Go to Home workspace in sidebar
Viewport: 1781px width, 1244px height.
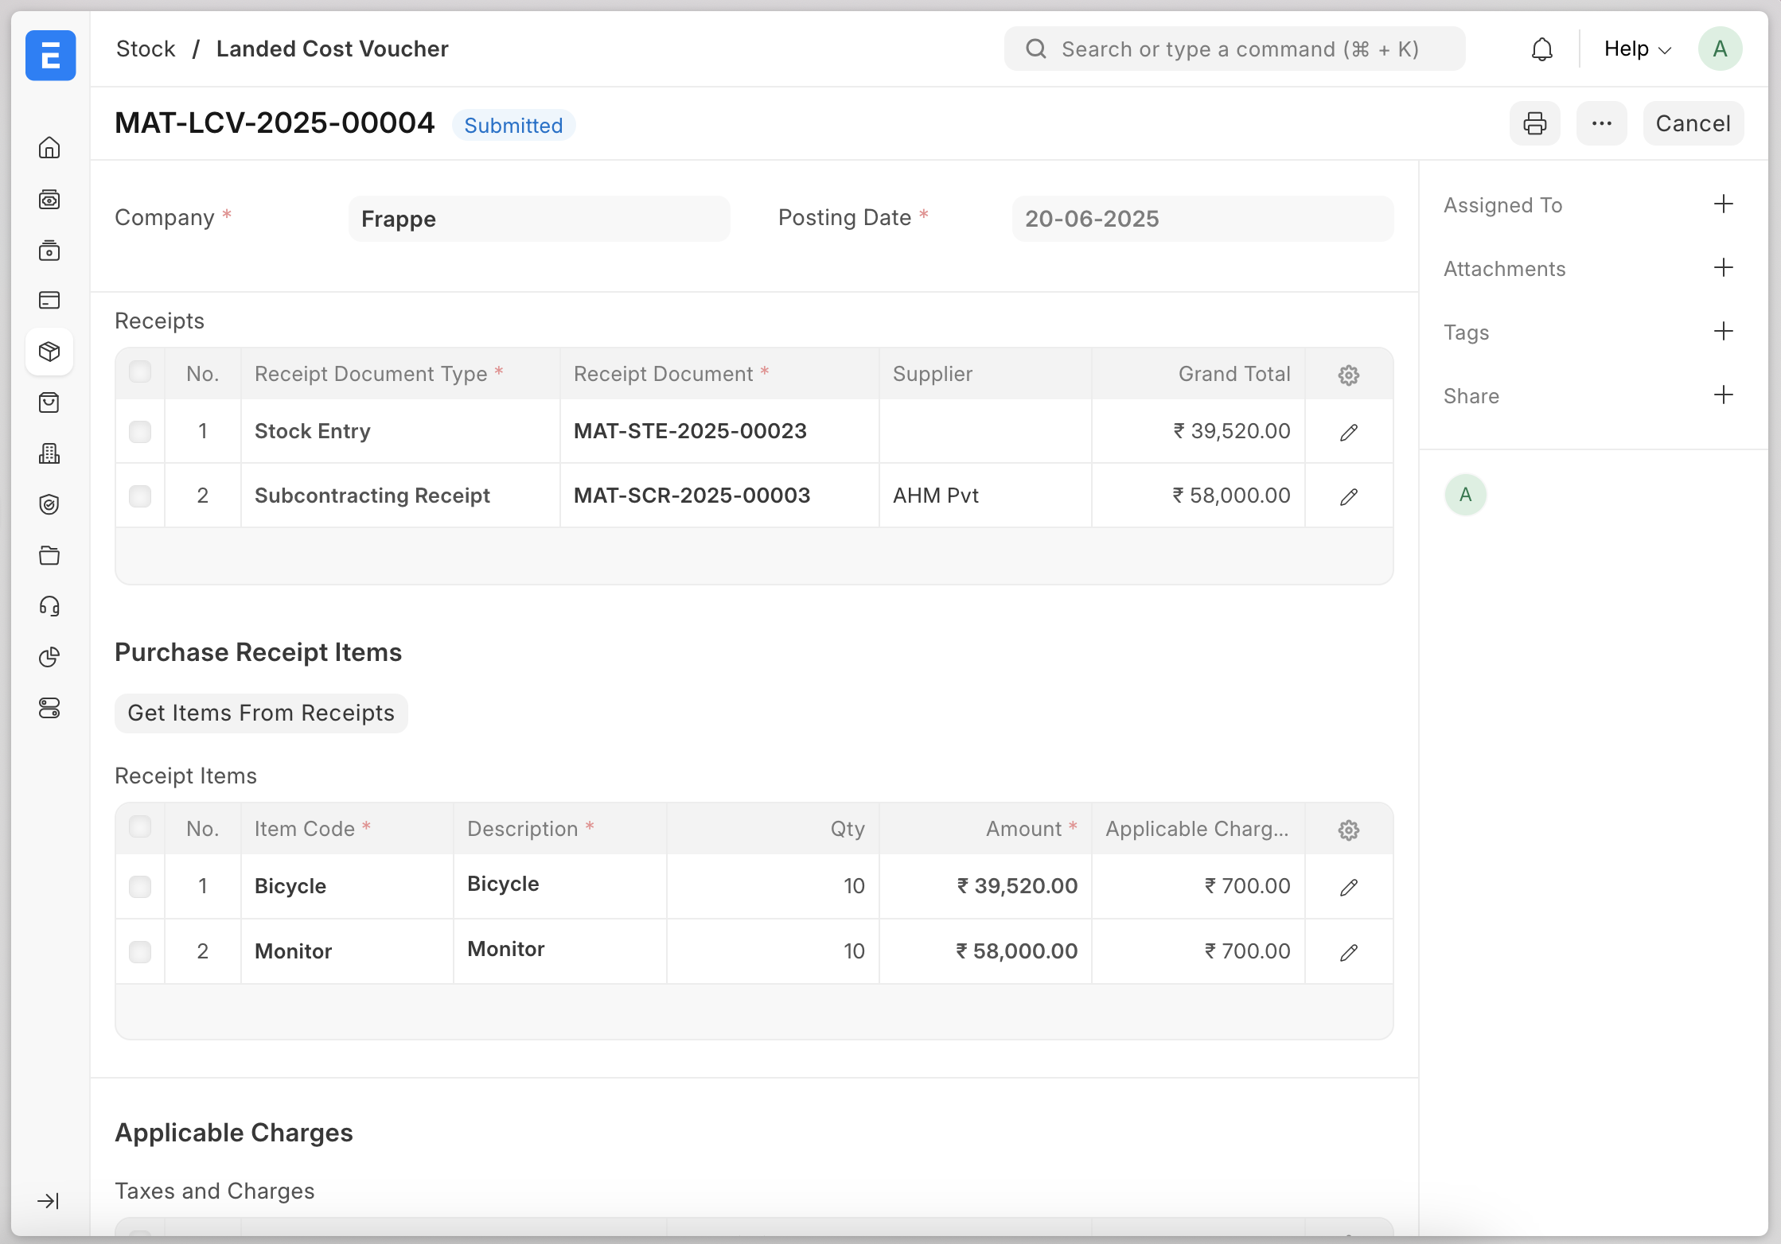(49, 148)
